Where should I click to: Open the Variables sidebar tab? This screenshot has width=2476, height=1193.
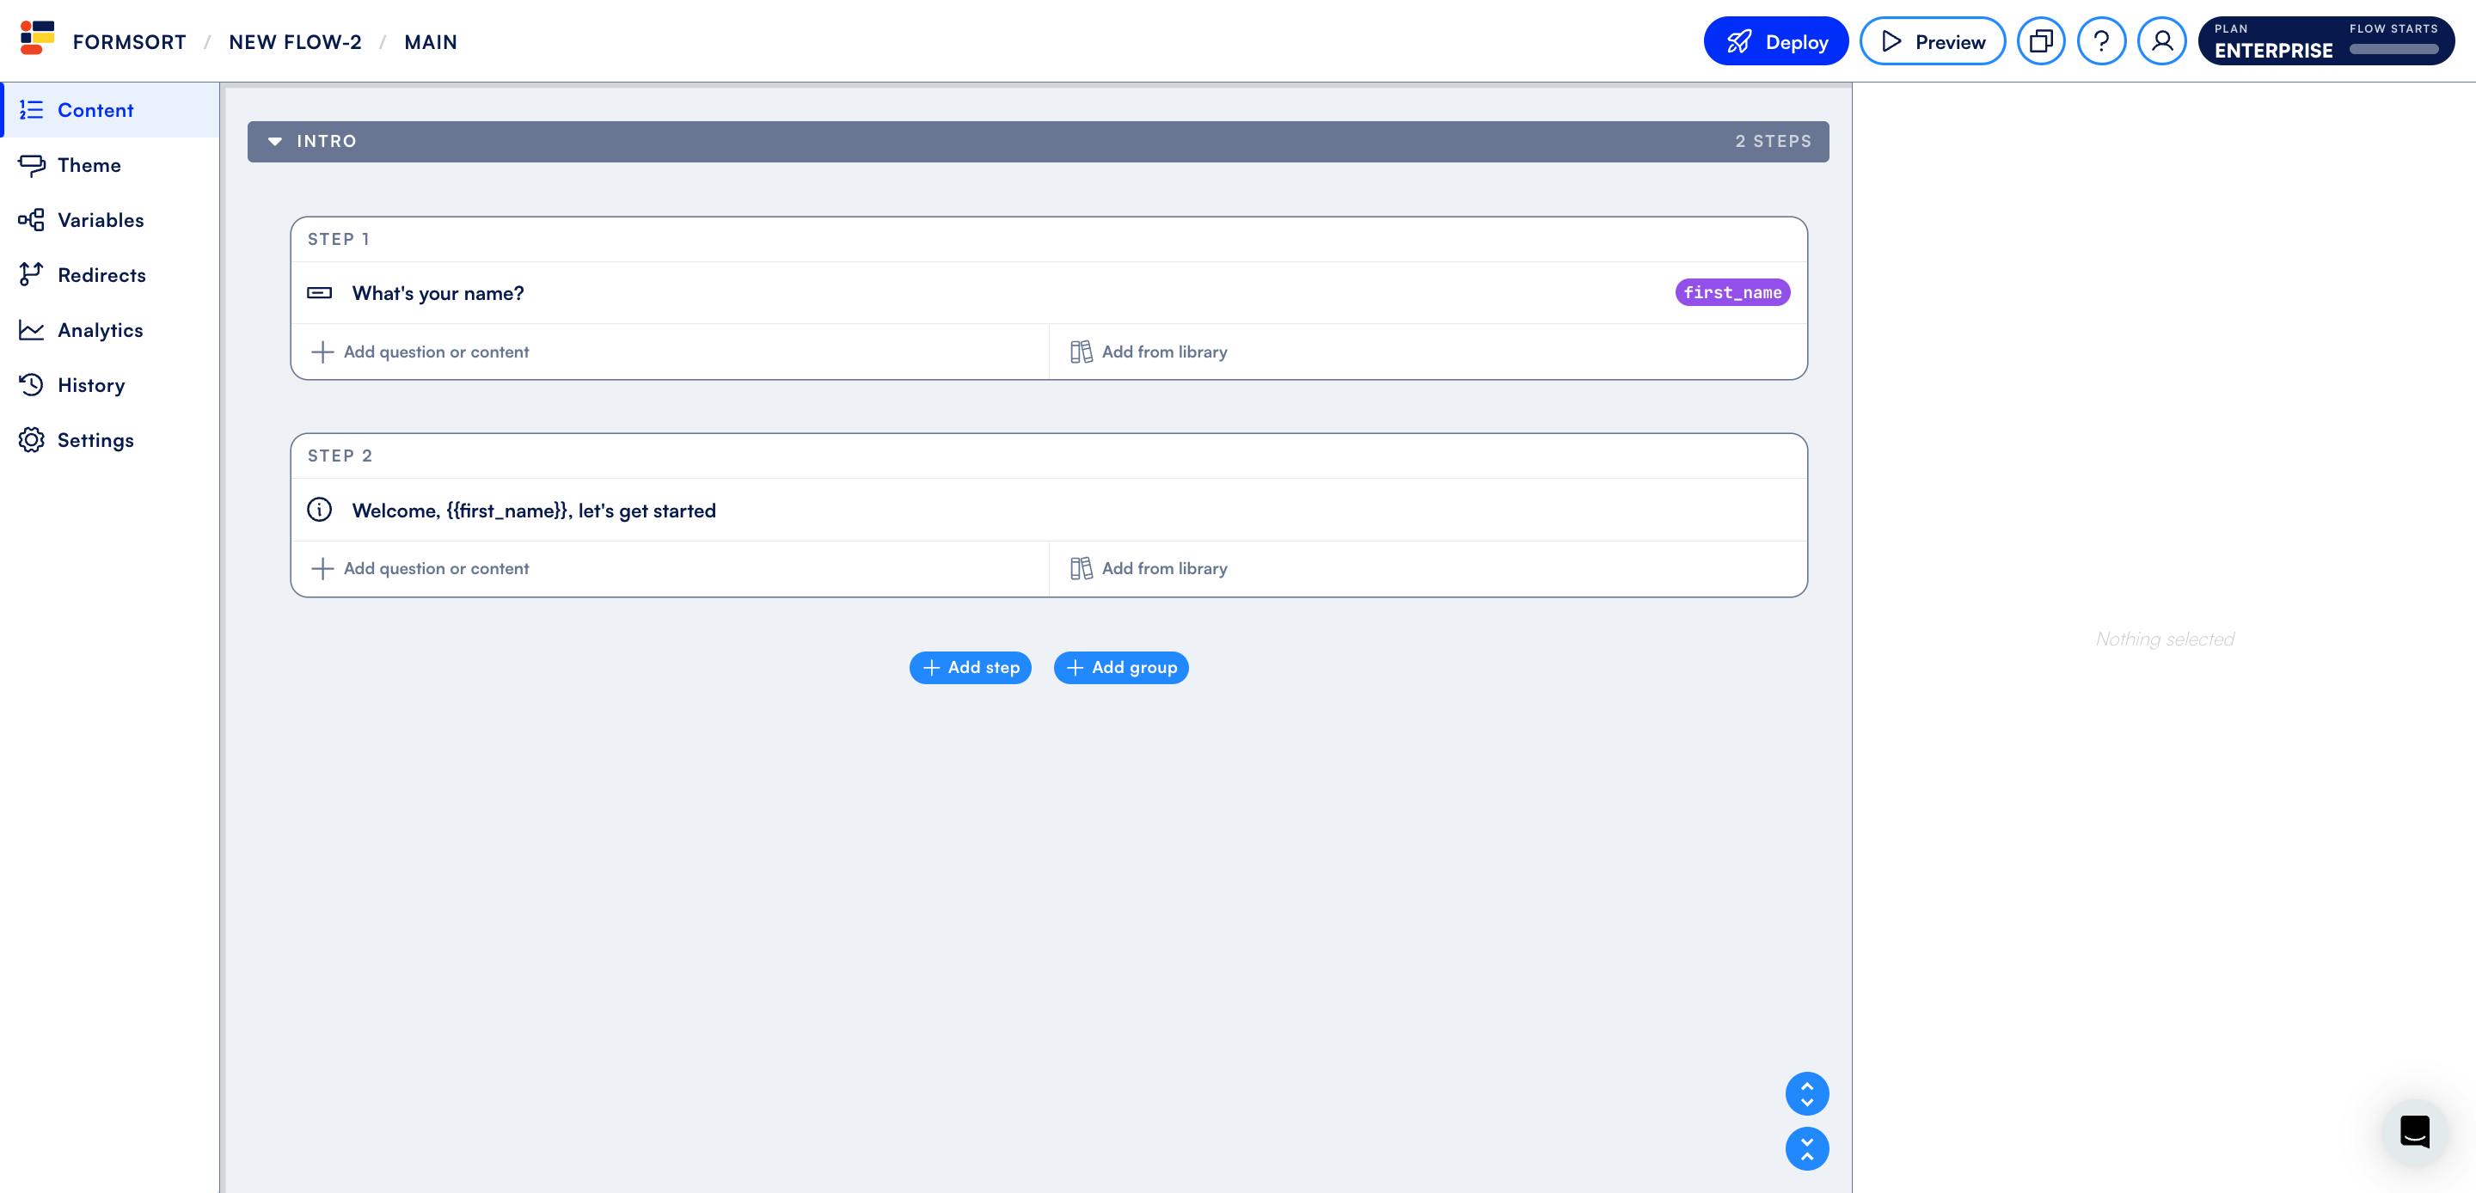(x=111, y=220)
